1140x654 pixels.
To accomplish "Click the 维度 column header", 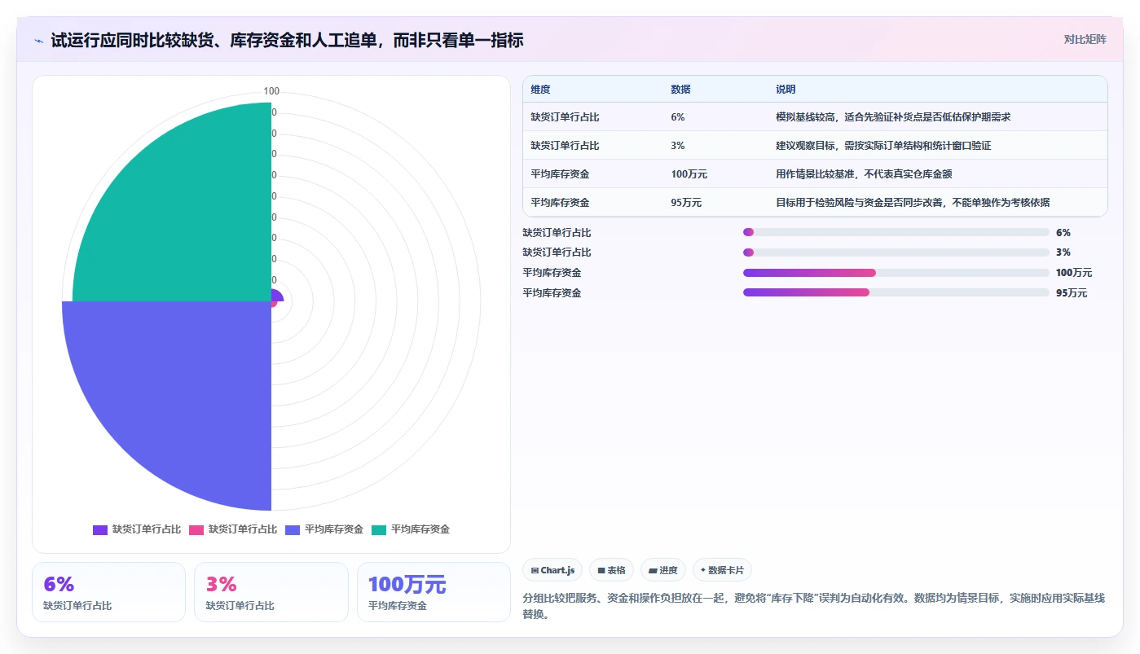I will [x=540, y=90].
